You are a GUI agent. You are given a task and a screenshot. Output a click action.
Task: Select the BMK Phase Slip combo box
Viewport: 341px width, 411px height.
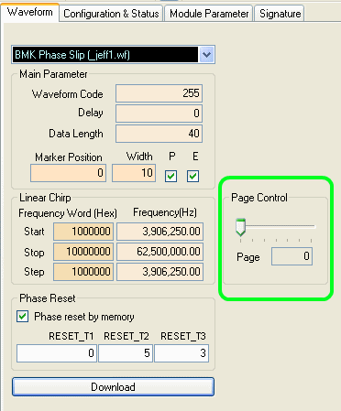click(x=113, y=55)
